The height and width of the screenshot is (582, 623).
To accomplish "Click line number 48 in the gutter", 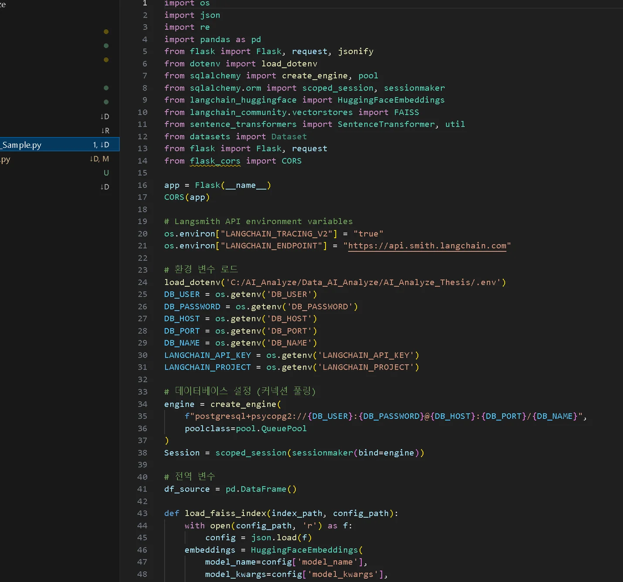I will coord(142,574).
